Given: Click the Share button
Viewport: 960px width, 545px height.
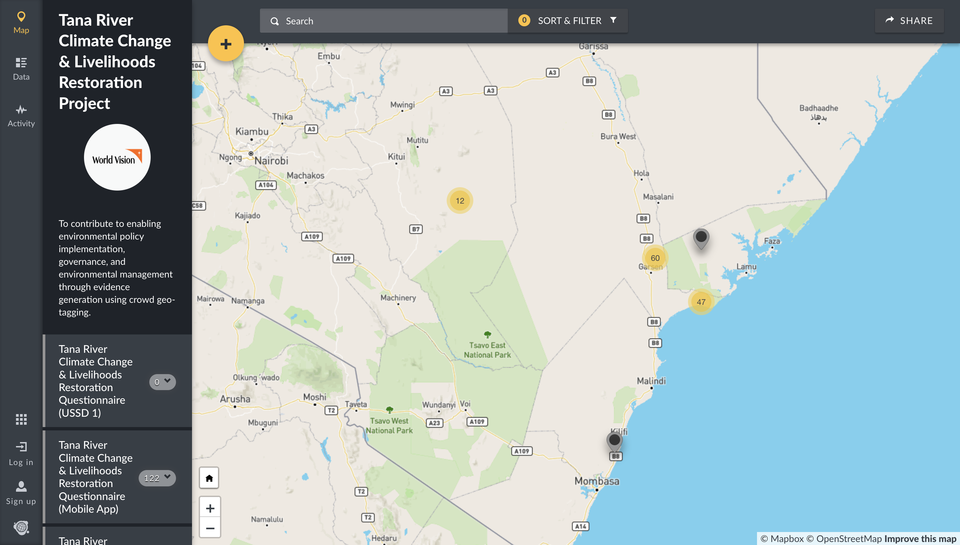Looking at the screenshot, I should [909, 21].
